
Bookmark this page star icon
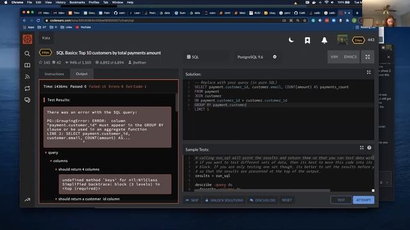coord(305,20)
